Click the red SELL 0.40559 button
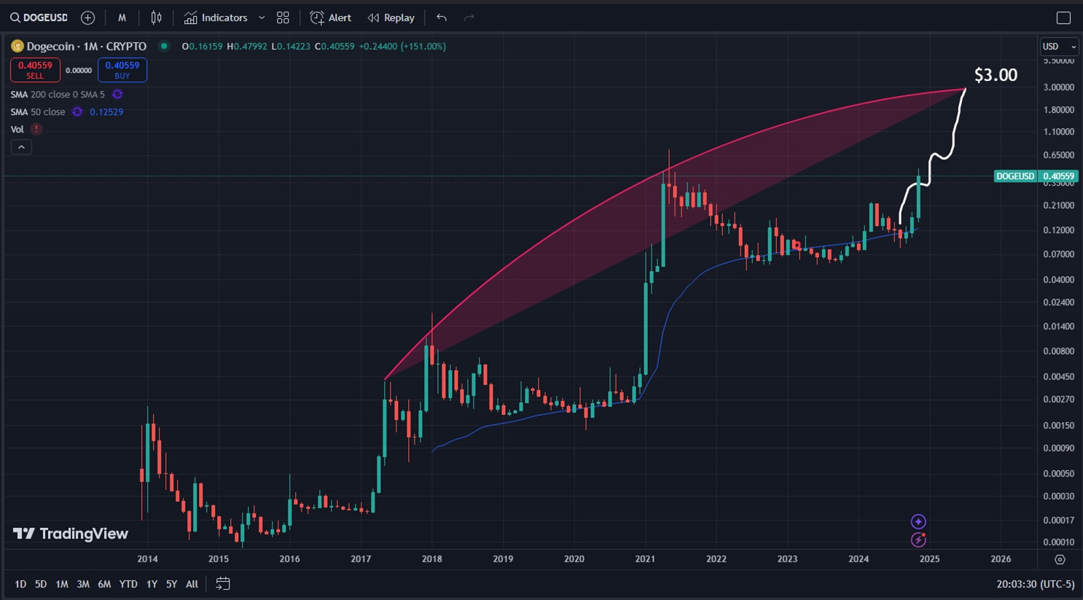The image size is (1083, 600). [35, 70]
